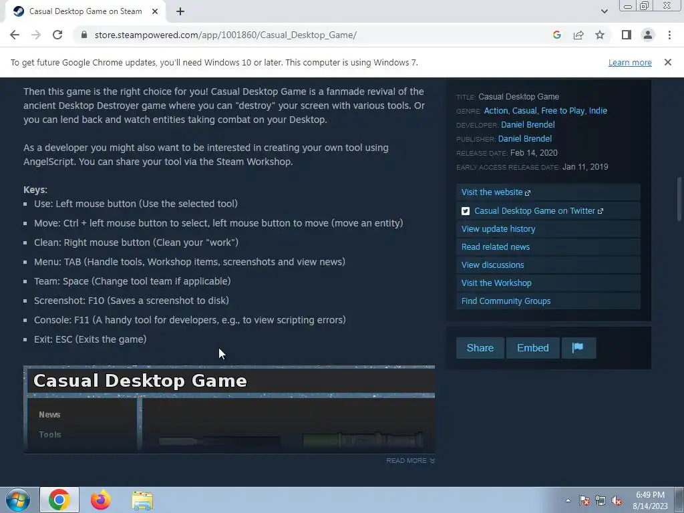Dismiss the Chrome update notification bar
The image size is (684, 513).
pyautogui.click(x=667, y=62)
